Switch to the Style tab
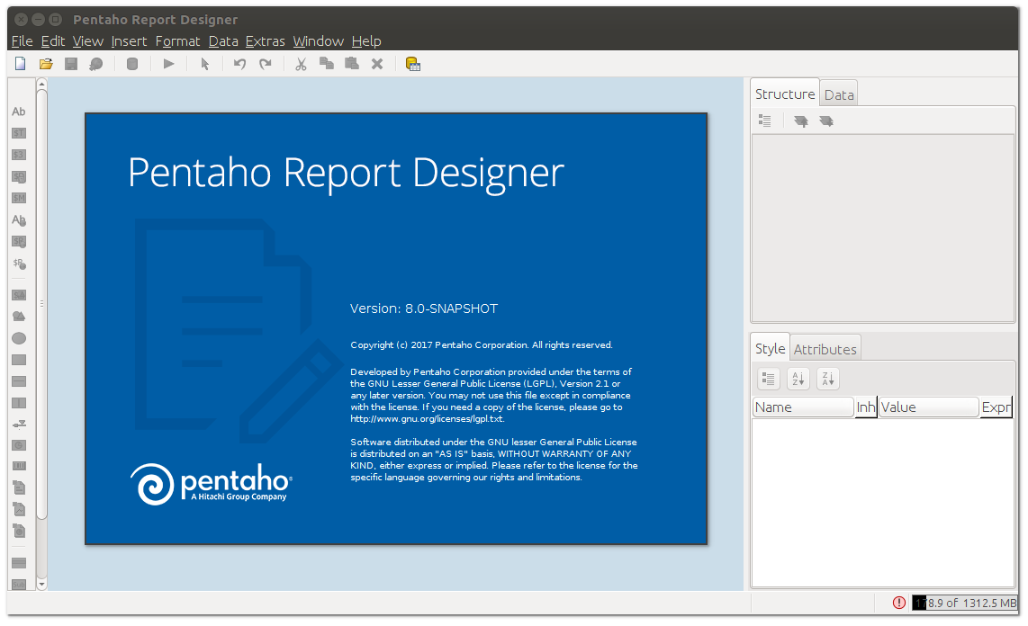1028x626 pixels. (770, 348)
